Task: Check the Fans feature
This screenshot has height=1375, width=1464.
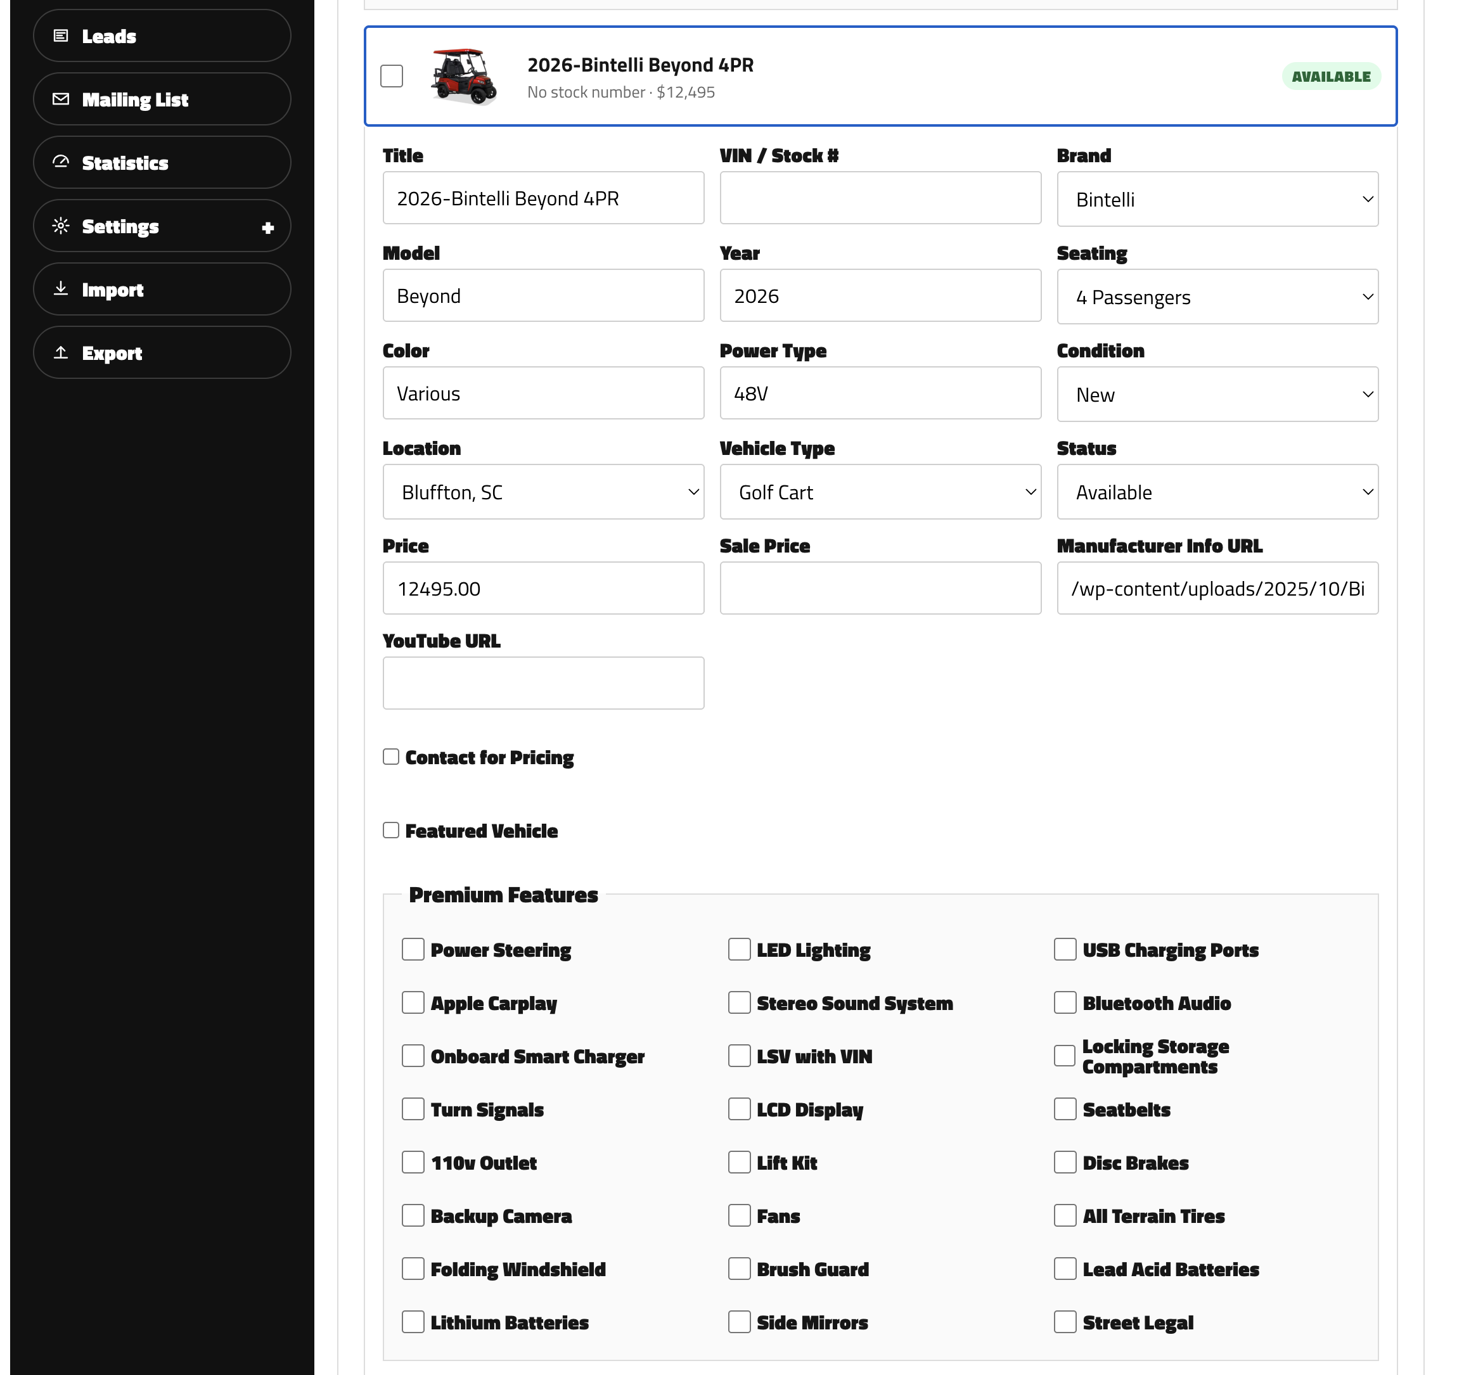Action: point(740,1215)
